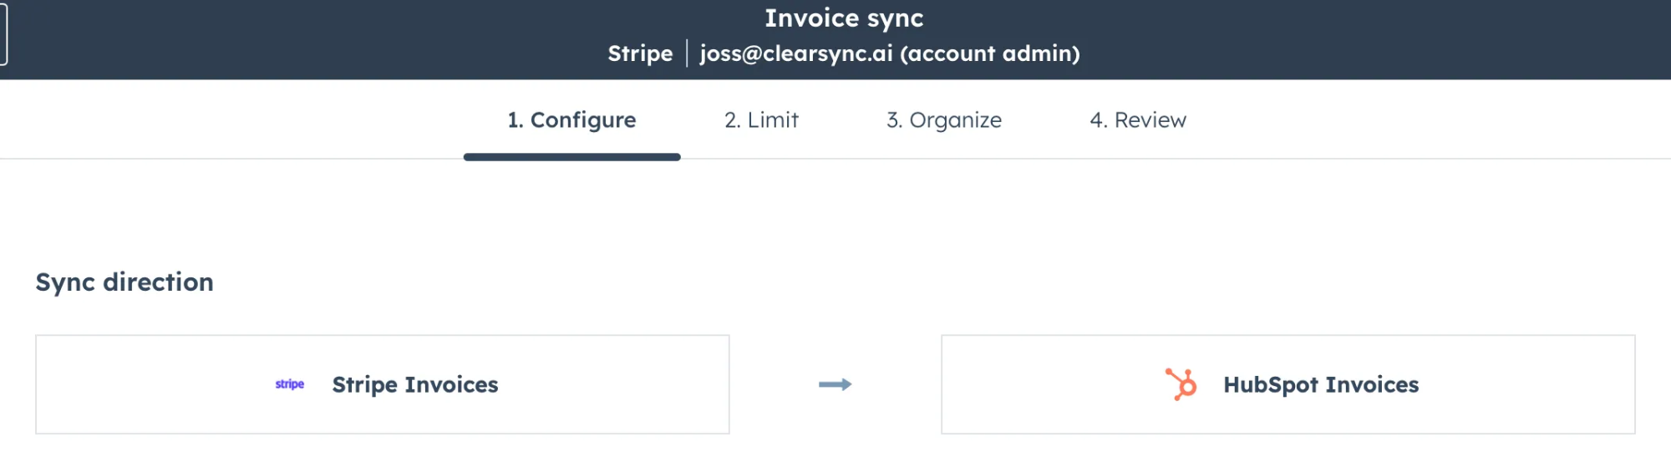Click the sync direction arrow icon
The height and width of the screenshot is (462, 1671).
tap(835, 384)
